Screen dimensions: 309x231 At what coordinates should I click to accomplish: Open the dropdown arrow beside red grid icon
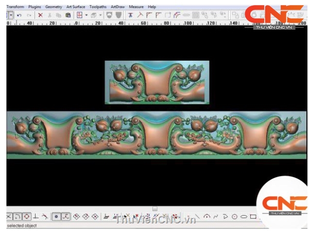(x=86, y=15)
